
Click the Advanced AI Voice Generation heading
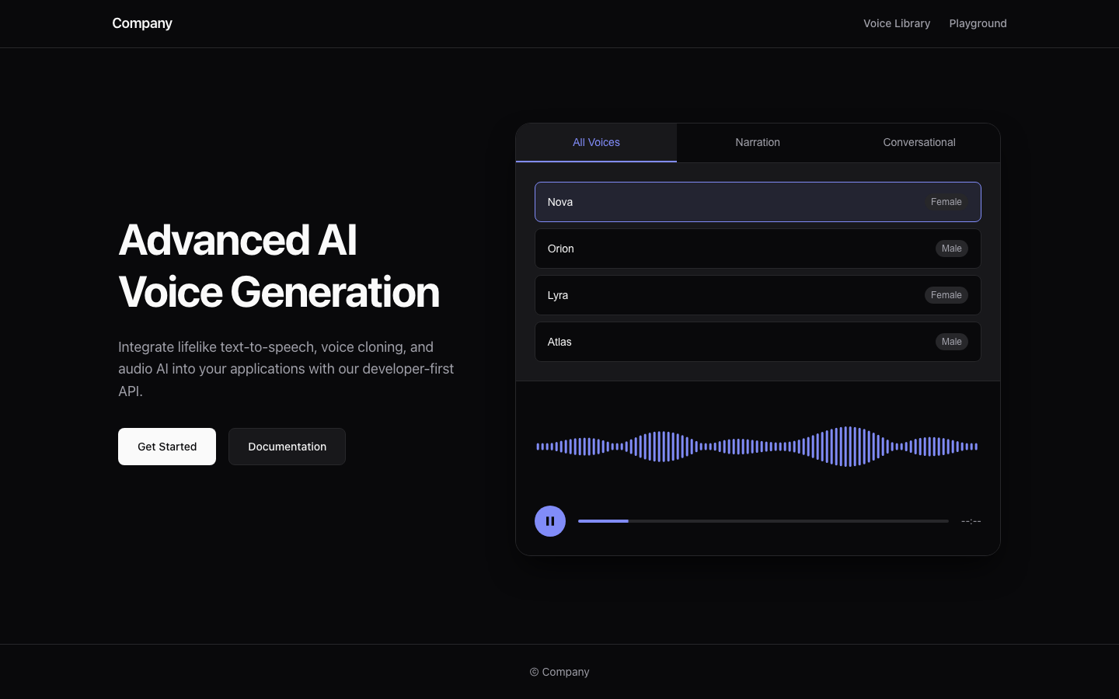click(279, 266)
